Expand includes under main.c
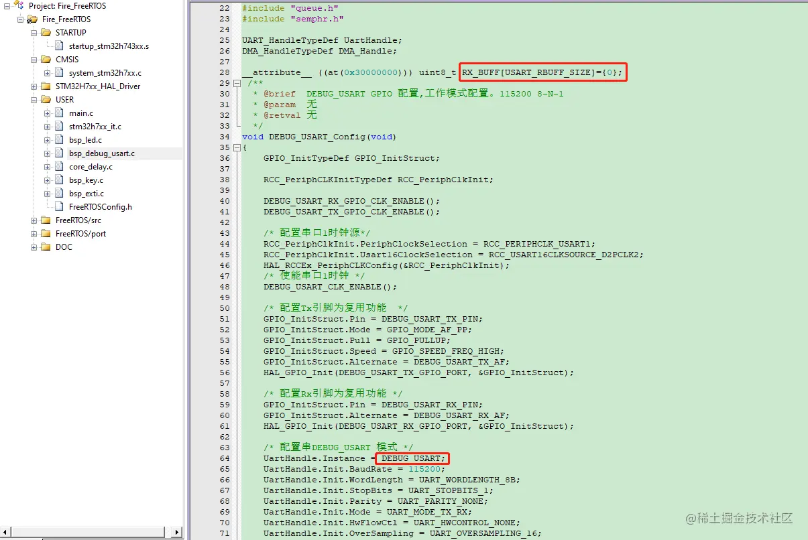808x540 pixels. [48, 113]
